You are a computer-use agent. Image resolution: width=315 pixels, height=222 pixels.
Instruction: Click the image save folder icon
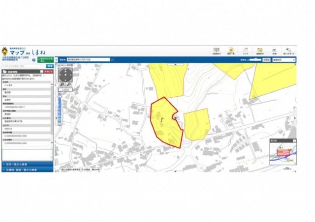click(x=260, y=51)
